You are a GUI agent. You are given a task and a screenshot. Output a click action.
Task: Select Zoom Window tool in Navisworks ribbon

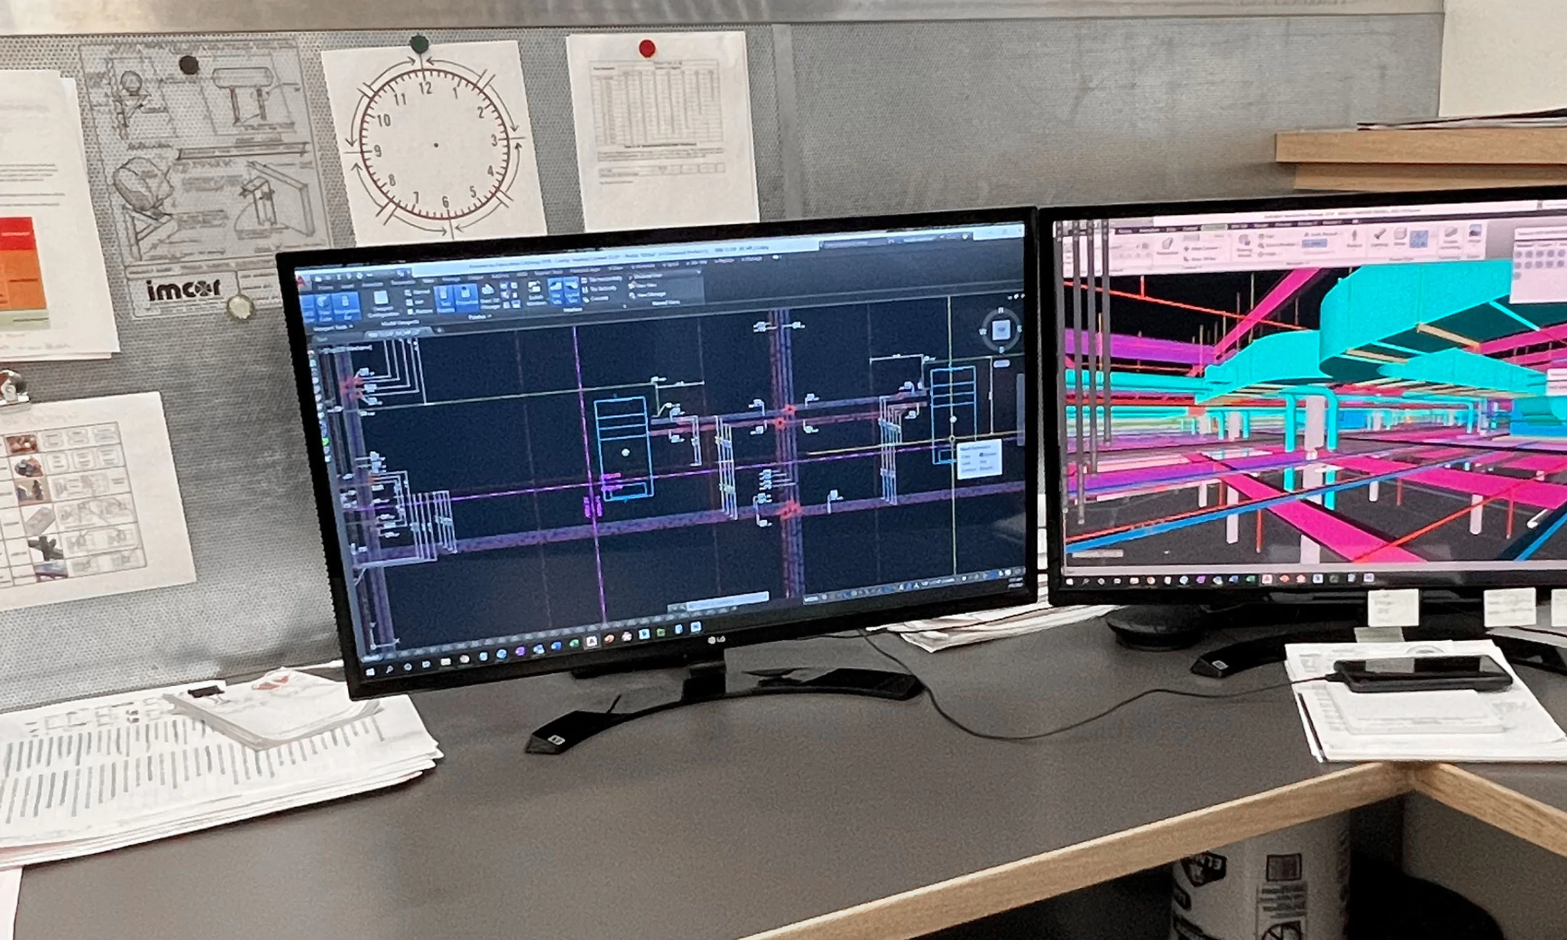point(1279,246)
